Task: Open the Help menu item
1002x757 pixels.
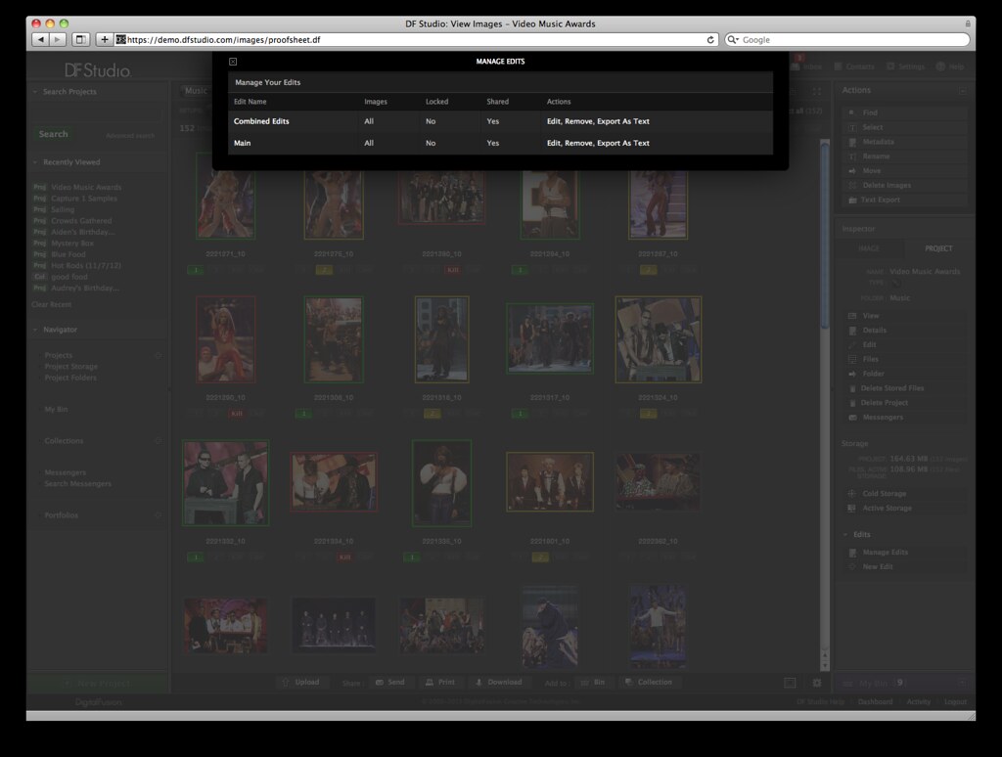Action: point(950,67)
